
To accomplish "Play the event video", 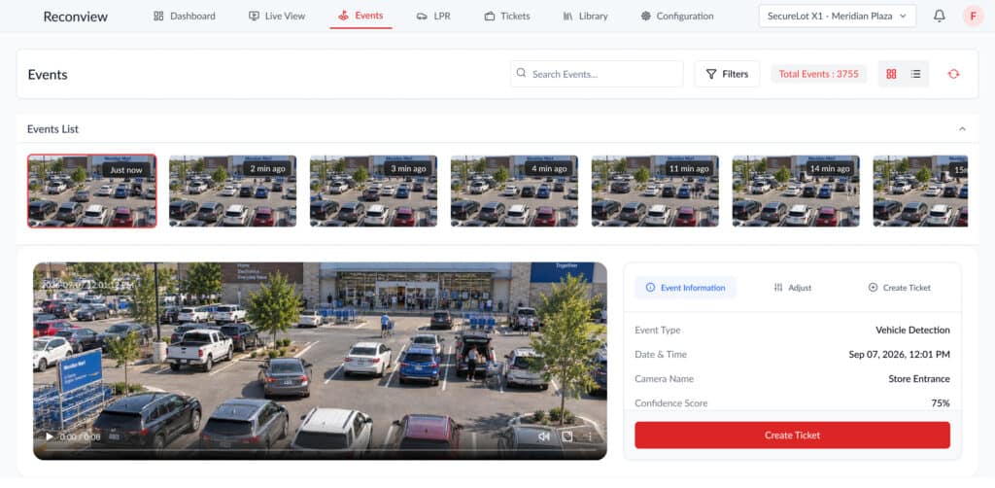I will (x=50, y=436).
